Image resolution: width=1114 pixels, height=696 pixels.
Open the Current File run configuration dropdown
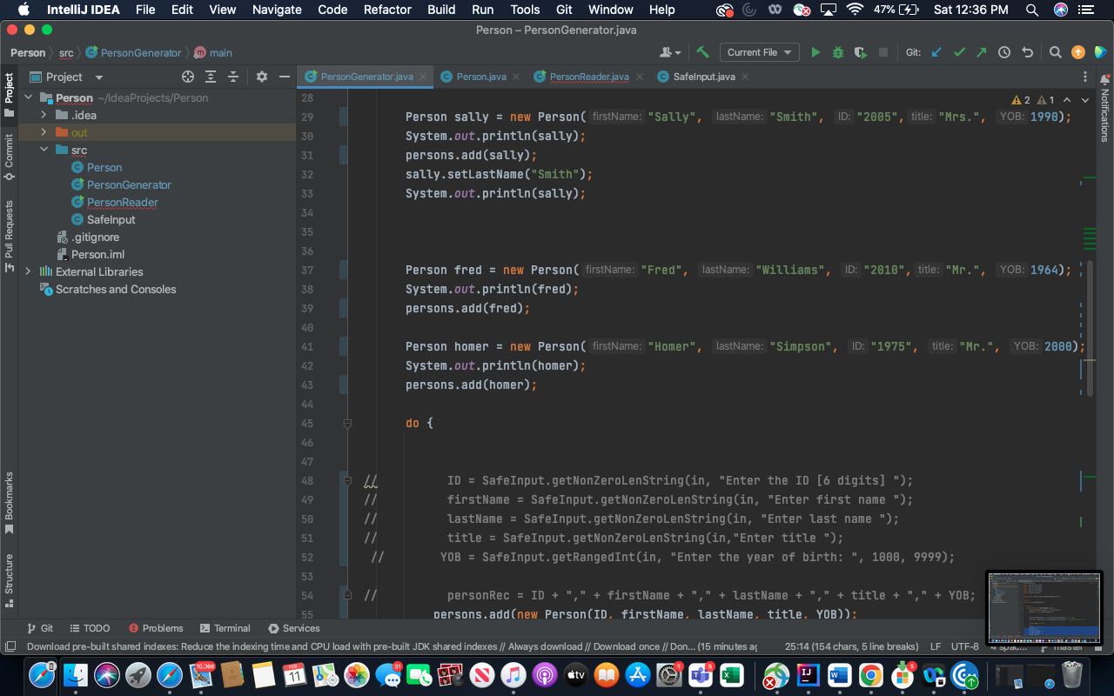point(760,52)
